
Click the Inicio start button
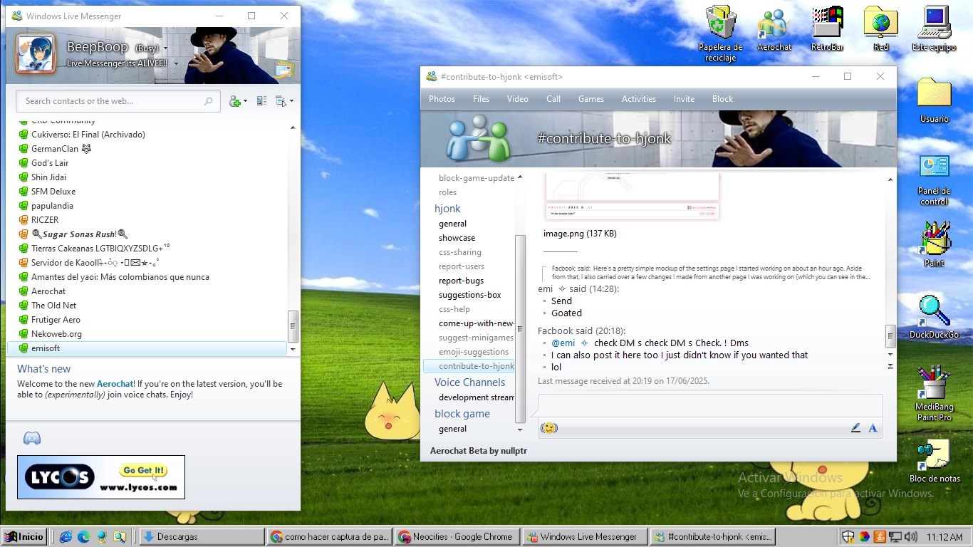pos(24,536)
